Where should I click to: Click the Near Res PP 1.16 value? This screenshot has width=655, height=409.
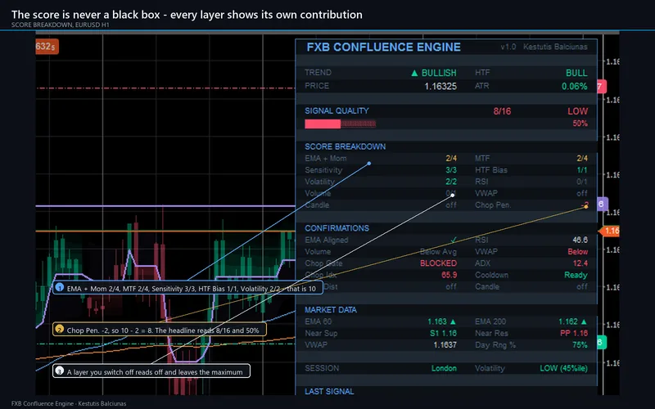(x=574, y=333)
